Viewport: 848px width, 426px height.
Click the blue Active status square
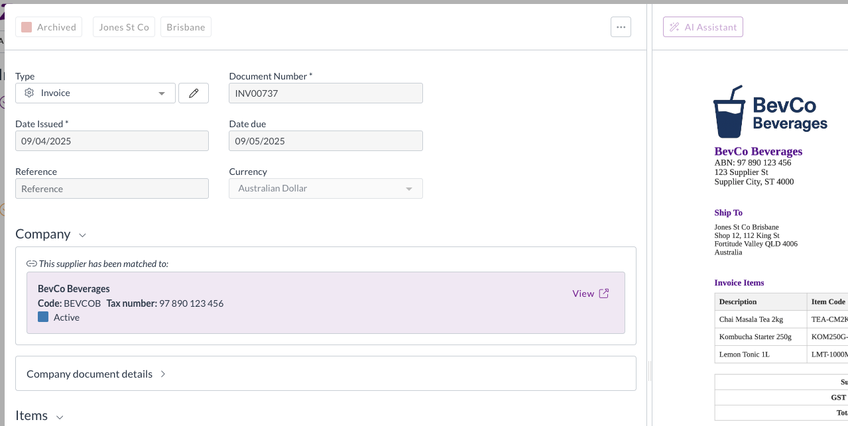pos(43,317)
